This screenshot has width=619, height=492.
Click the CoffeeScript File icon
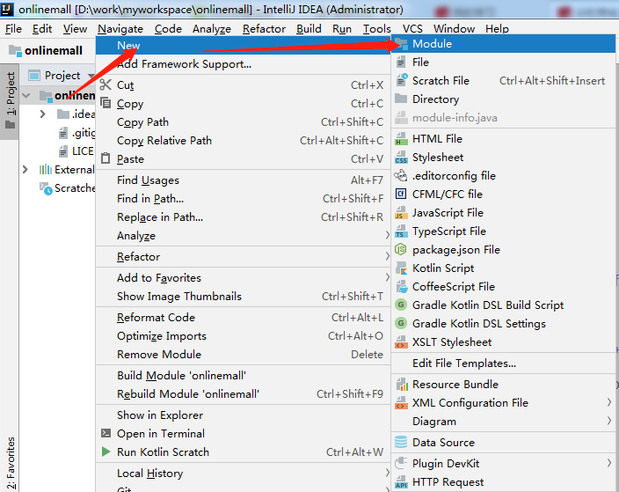pyautogui.click(x=402, y=287)
